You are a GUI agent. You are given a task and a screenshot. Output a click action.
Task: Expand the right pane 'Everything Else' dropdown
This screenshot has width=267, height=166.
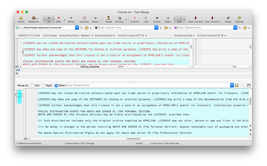tap(184, 35)
